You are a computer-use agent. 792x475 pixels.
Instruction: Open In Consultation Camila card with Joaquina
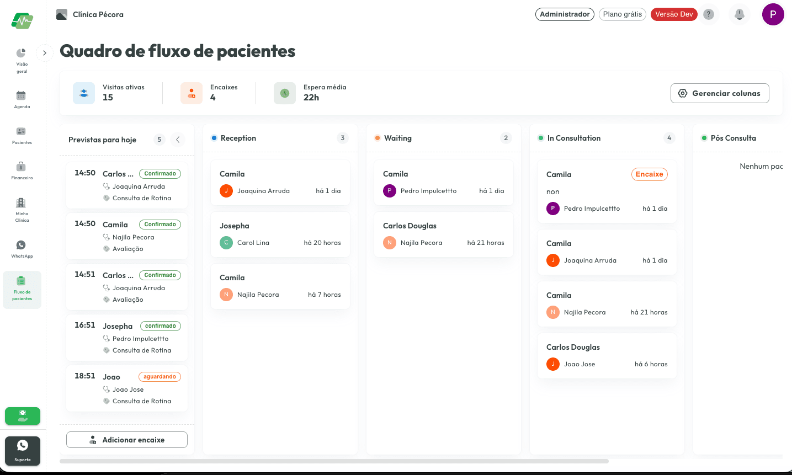[x=607, y=252]
